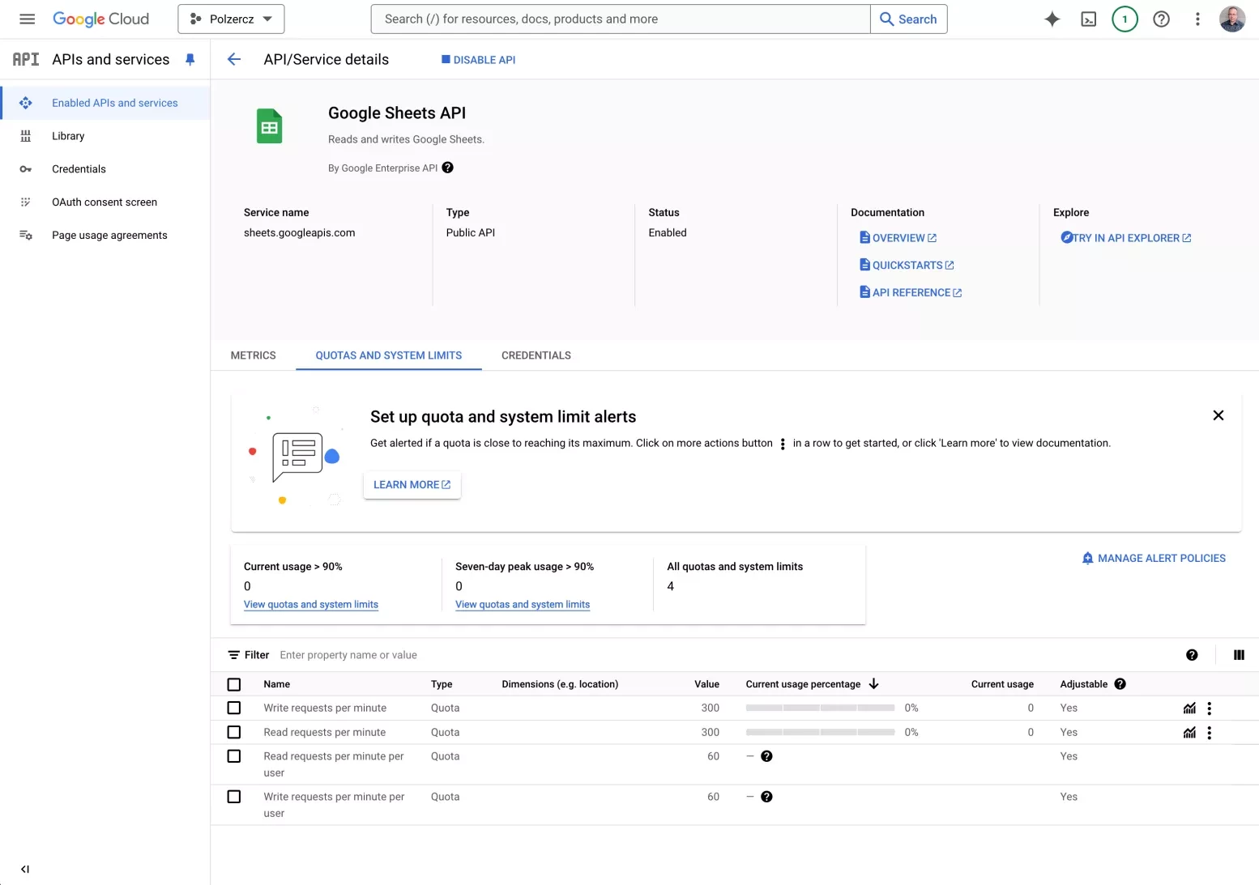Viewport: 1259px width, 885px height.
Task: Open the Quickstarts documentation link
Action: click(x=907, y=265)
